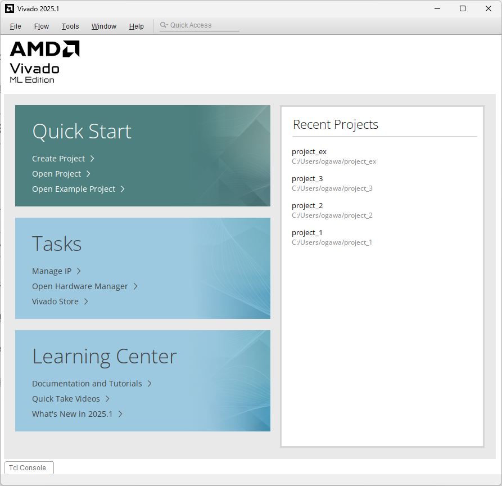Open the File menu

[16, 26]
